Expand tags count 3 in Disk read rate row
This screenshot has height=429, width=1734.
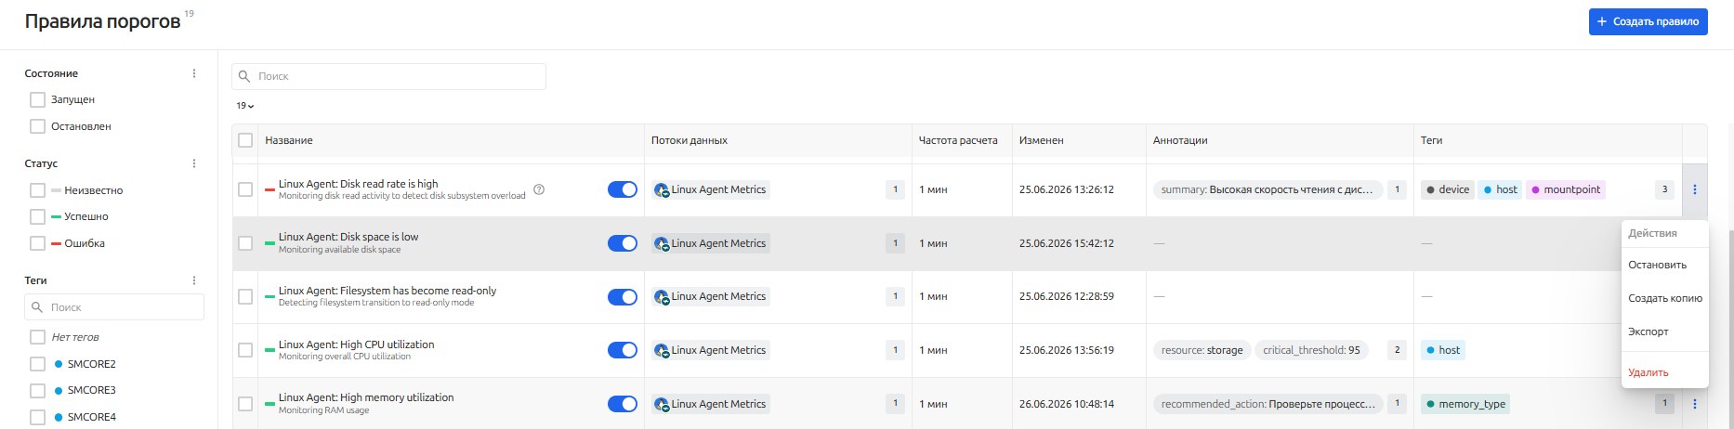pyautogui.click(x=1664, y=189)
